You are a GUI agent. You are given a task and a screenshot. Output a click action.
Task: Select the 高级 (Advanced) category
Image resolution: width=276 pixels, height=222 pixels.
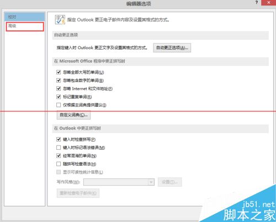(x=25, y=26)
